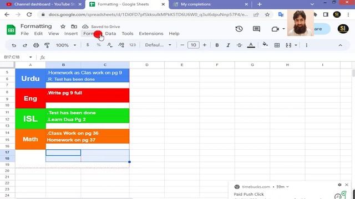Toggle strikethrough formatting

tap(239, 45)
